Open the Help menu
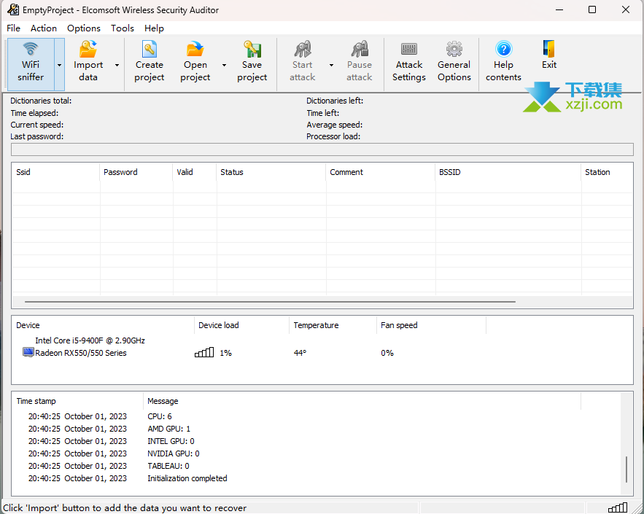The height and width of the screenshot is (514, 644). click(154, 28)
